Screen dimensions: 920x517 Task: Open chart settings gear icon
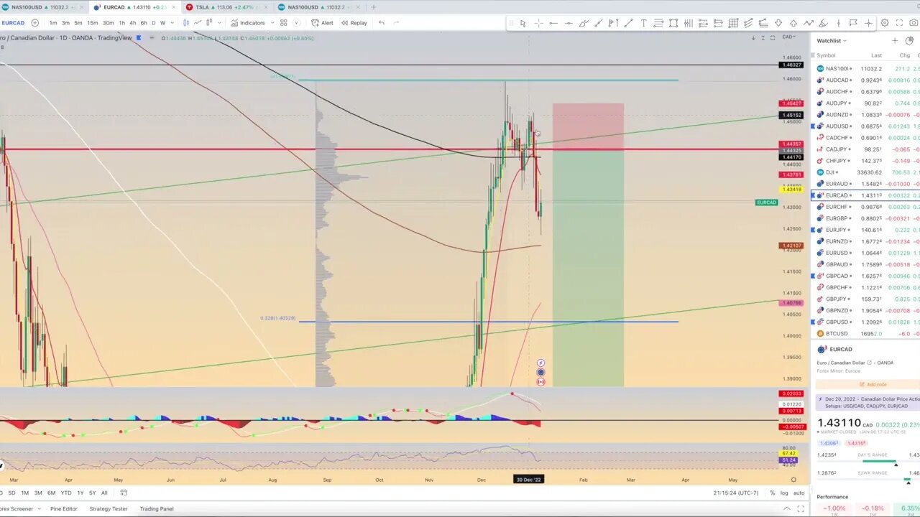pos(884,23)
